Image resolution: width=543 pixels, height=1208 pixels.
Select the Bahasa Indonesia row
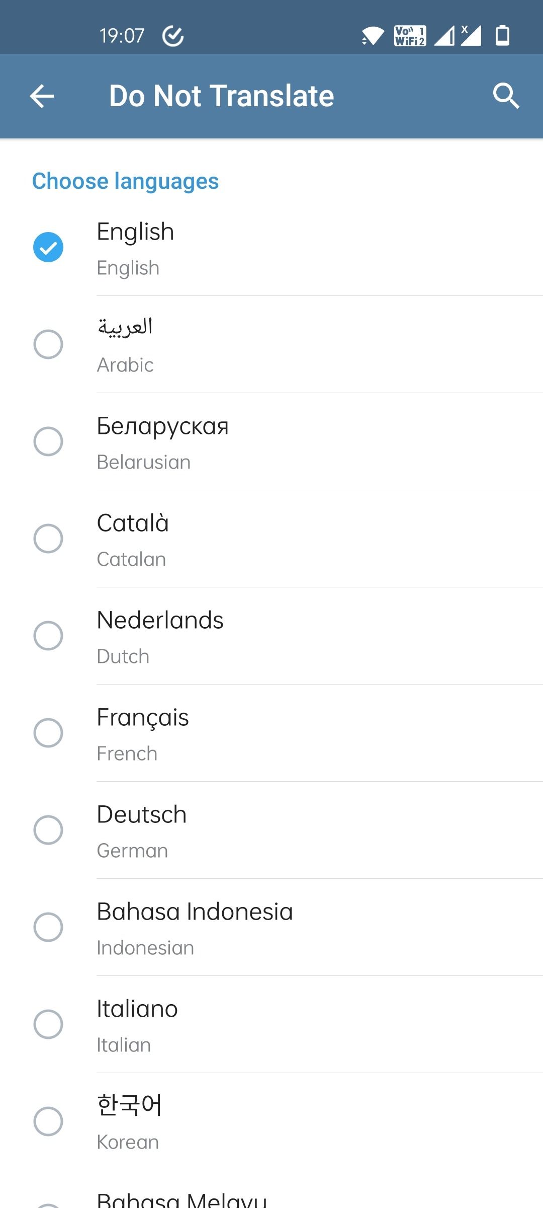click(271, 927)
